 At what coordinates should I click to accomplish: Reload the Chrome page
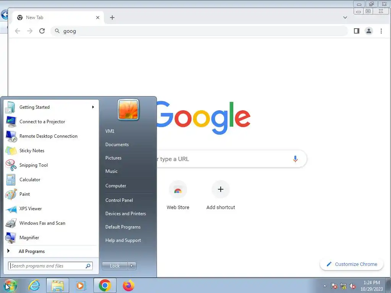coord(42,31)
